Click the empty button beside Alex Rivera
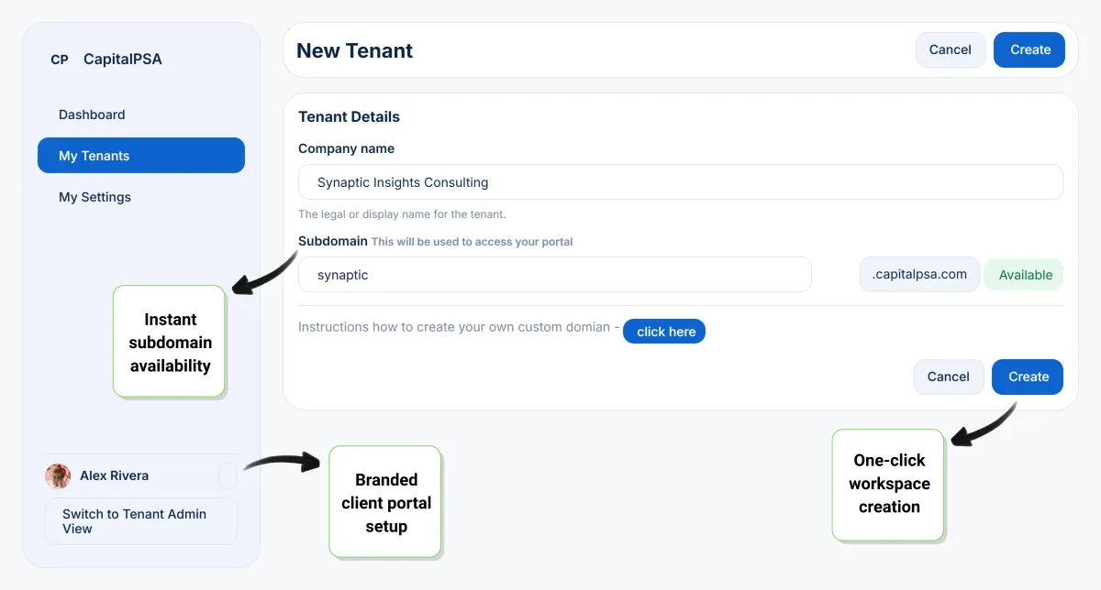The height and width of the screenshot is (590, 1101). [x=228, y=476]
